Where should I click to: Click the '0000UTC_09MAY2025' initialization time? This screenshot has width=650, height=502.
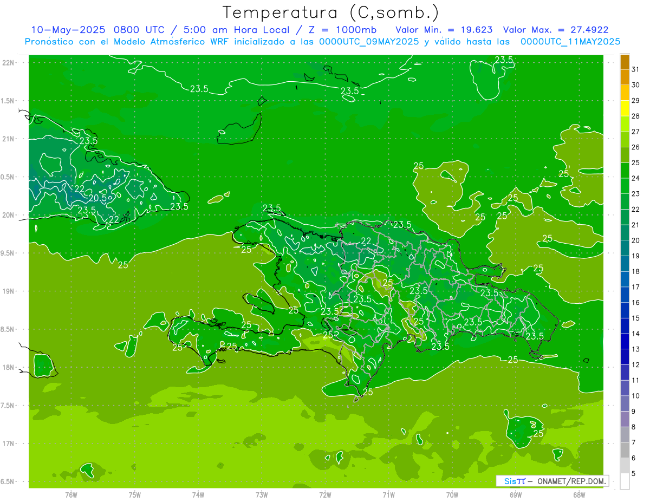coord(369,42)
